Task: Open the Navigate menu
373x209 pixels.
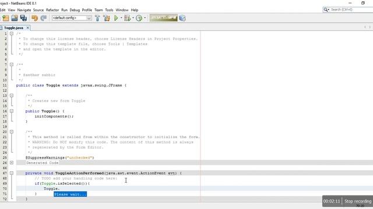Action: pyautogui.click(x=24, y=10)
